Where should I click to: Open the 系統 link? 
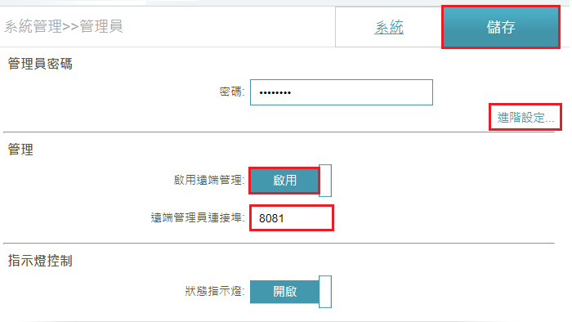(389, 27)
